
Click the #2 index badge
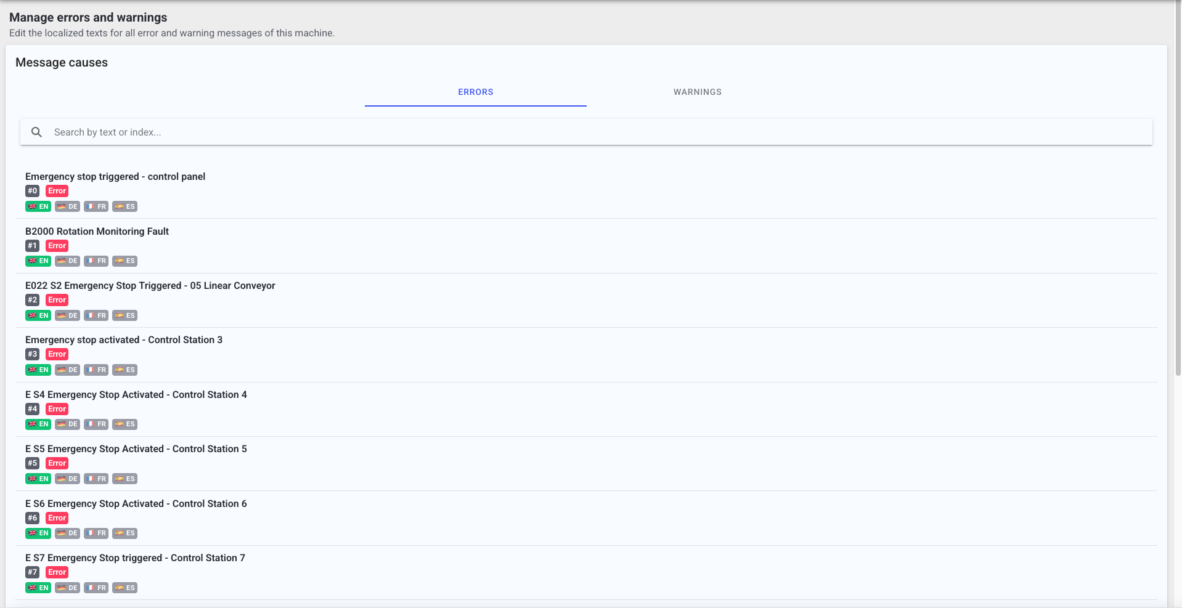(33, 300)
